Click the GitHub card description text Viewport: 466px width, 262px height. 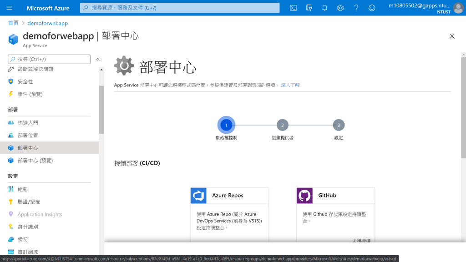[334, 217]
